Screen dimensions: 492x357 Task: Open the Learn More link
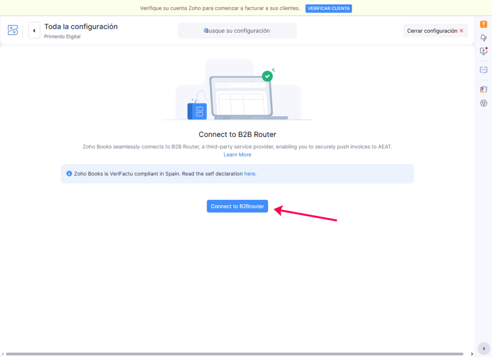coord(237,155)
